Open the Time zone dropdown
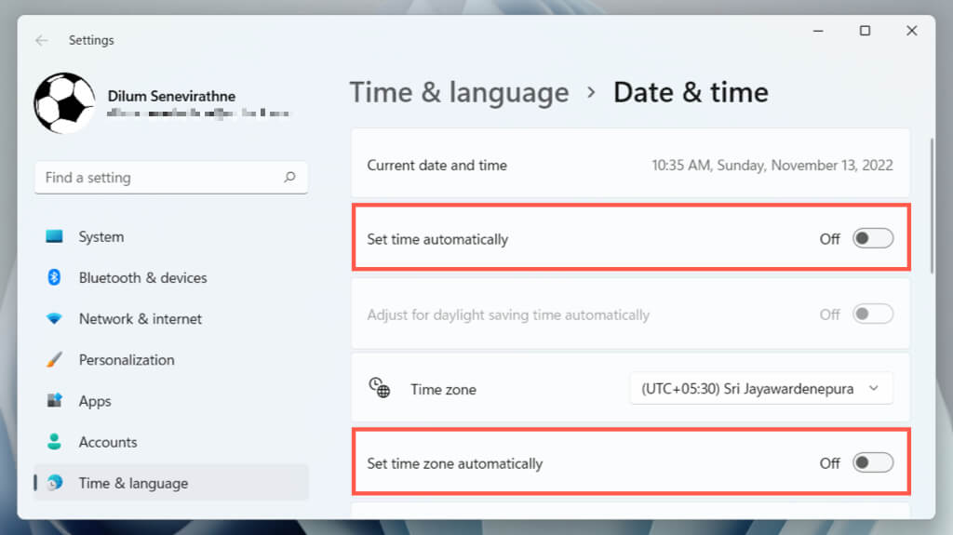This screenshot has height=535, width=953. click(760, 389)
